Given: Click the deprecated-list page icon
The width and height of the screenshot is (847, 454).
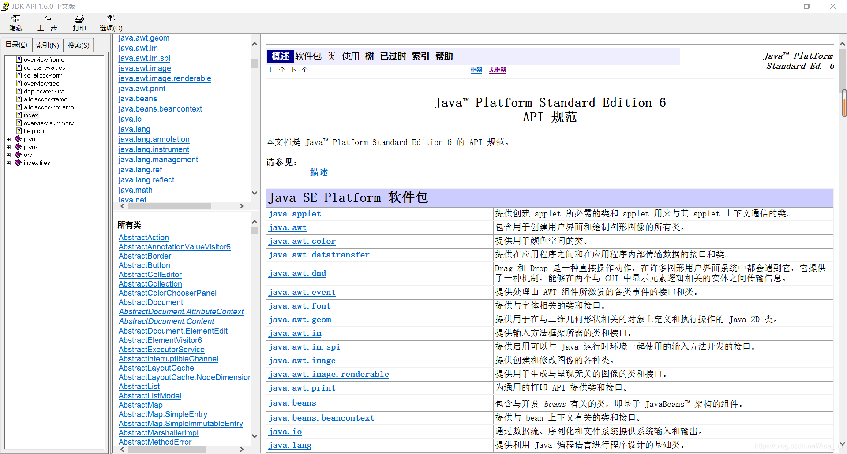Looking at the screenshot, I should 19,91.
